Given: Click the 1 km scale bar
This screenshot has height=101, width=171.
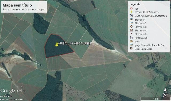Looking at the screenshot, I should coord(156,99).
